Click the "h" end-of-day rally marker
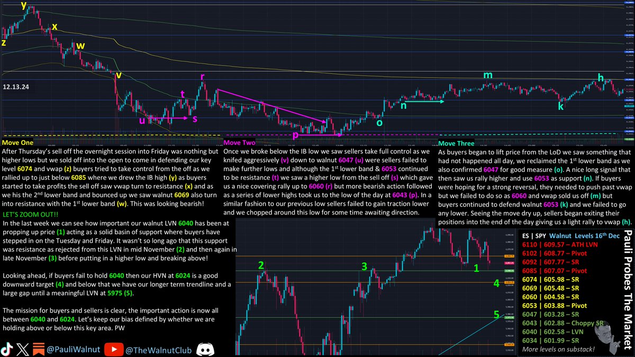The image size is (635, 357). click(601, 77)
